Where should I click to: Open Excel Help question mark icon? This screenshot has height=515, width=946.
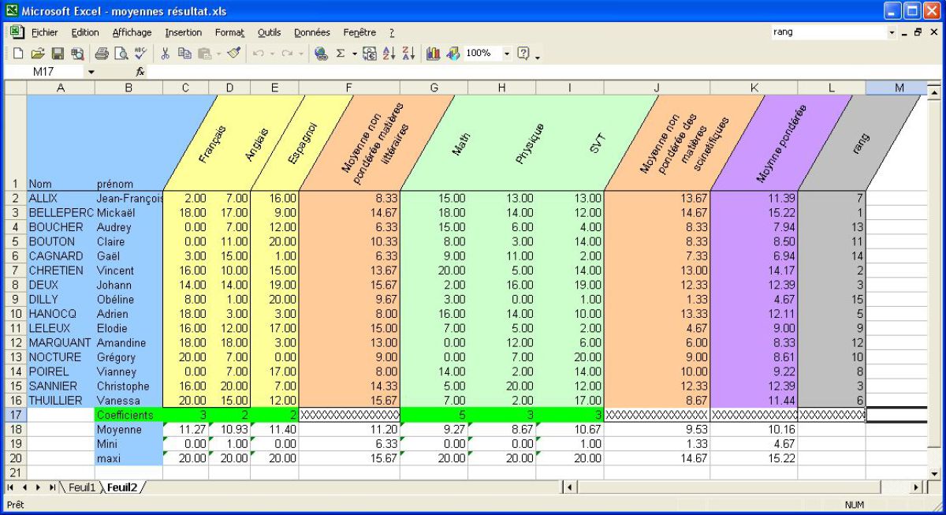click(525, 54)
